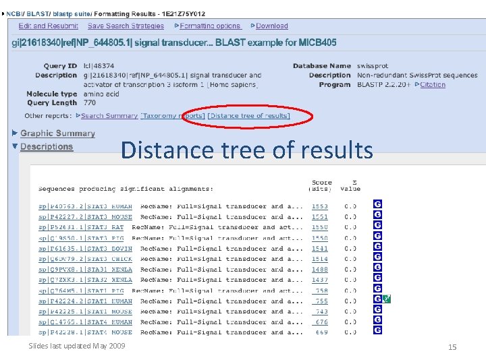Open the G gene icon on the STAT3_RAT row

click(x=377, y=225)
